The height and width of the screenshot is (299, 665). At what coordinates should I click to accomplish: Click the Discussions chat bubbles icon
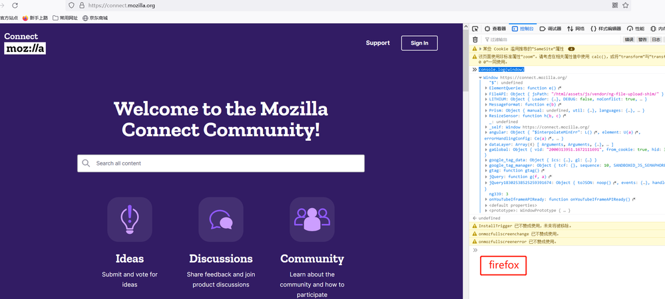[220, 219]
